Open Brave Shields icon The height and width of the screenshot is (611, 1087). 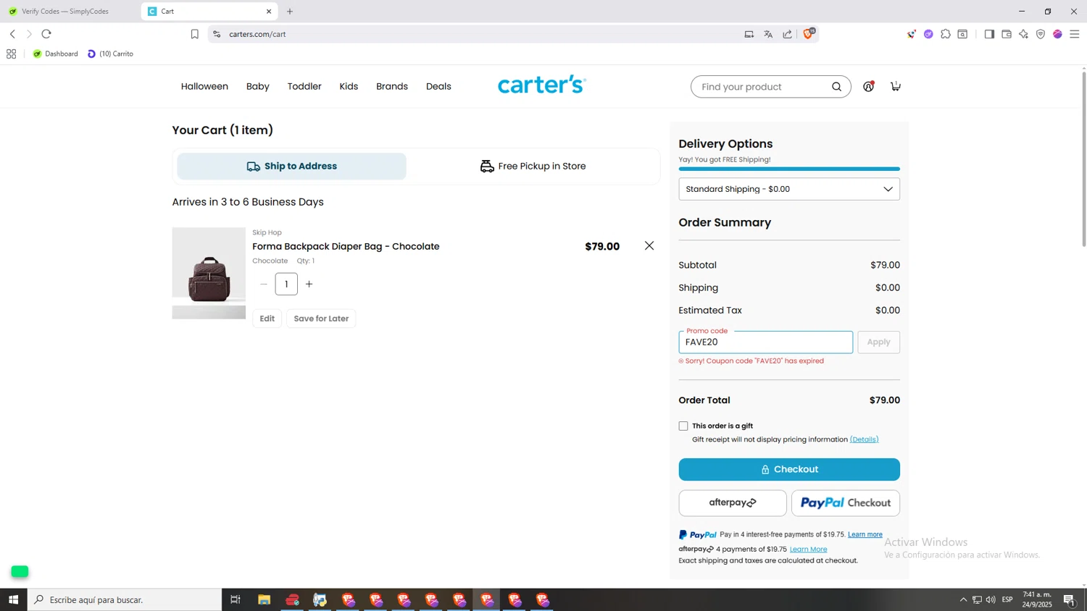[809, 33]
